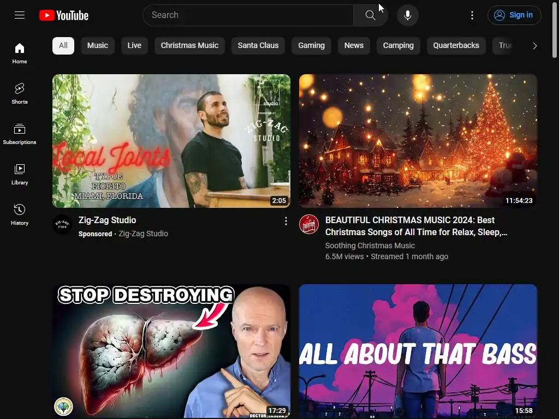The image size is (559, 419).
Task: Open the three-dot settings menu in the header
Action: (x=472, y=15)
